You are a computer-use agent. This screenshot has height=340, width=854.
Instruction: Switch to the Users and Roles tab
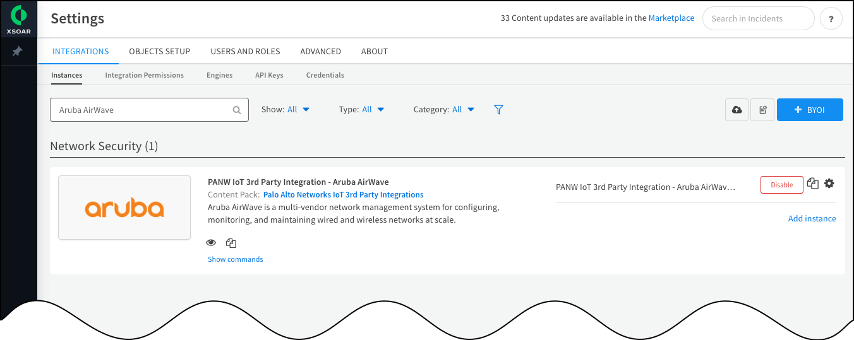click(245, 51)
